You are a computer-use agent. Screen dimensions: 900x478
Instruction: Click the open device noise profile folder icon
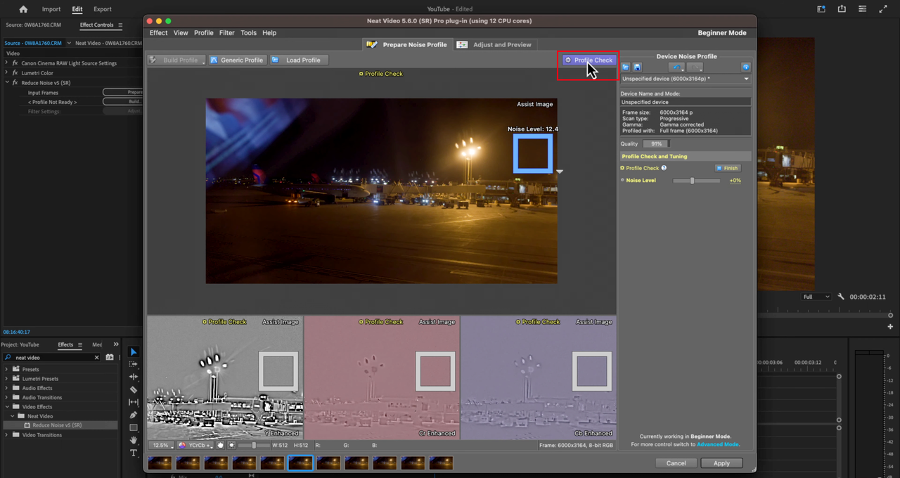625,67
